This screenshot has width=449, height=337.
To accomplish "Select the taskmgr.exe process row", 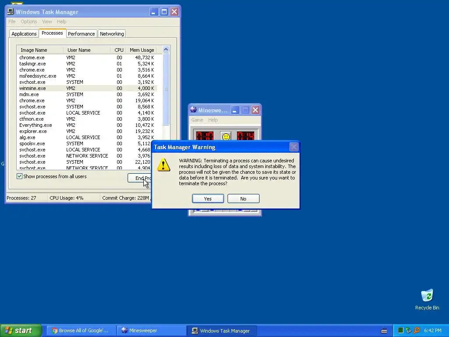I will (x=87, y=64).
